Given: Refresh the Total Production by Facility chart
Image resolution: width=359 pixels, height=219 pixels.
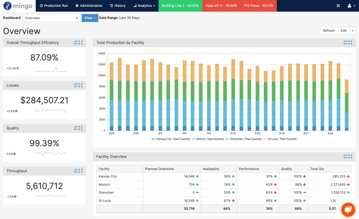Looking at the screenshot, I should pyautogui.click(x=345, y=43).
